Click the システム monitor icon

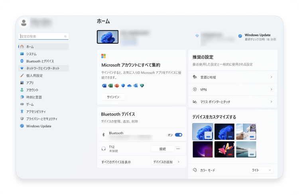pos(22,54)
